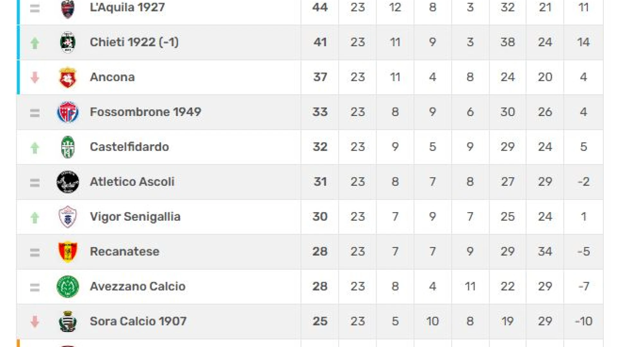Click the Sora Calcio 1907 crest
This screenshot has height=347, width=617.
[67, 321]
